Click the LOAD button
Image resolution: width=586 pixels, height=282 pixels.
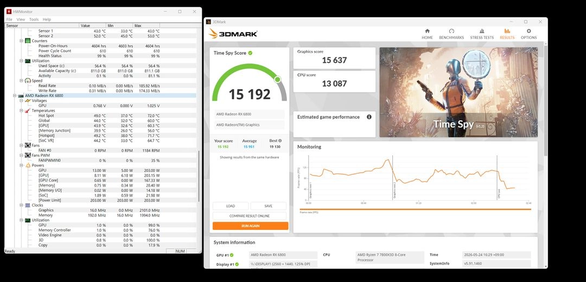231,206
